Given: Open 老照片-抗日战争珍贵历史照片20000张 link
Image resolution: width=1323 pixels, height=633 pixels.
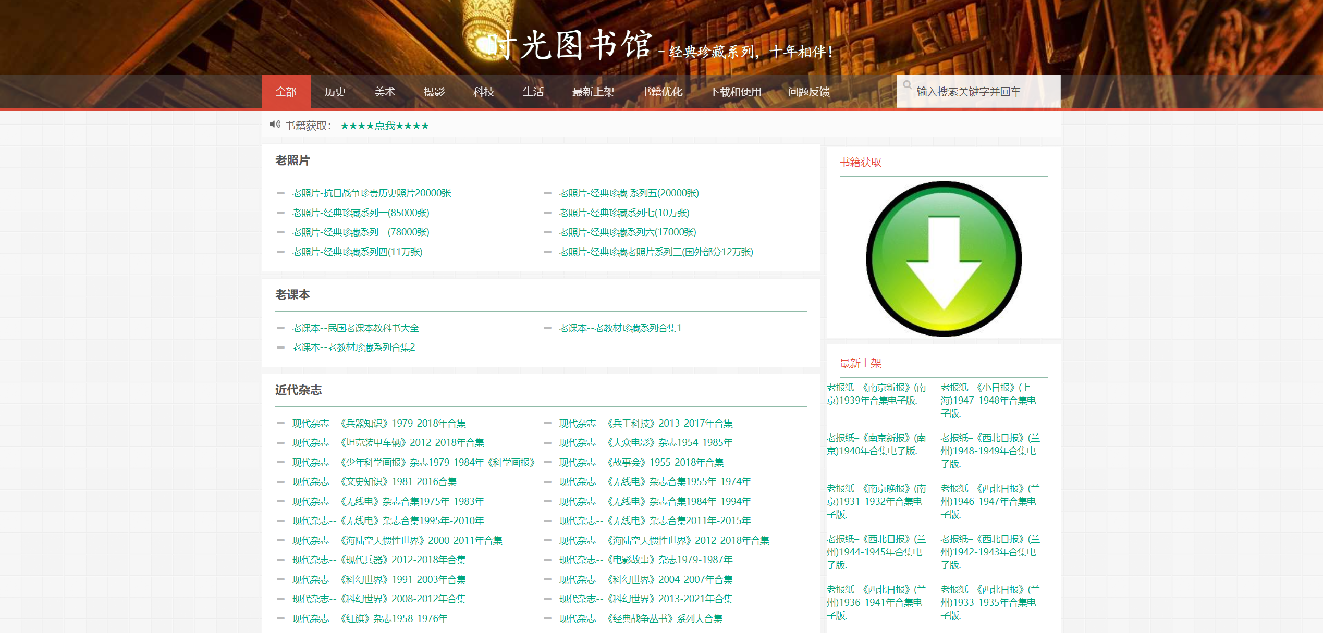Looking at the screenshot, I should [371, 193].
